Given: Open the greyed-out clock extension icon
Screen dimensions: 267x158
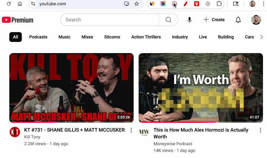Looking at the screenshot, I should [x=208, y=4].
